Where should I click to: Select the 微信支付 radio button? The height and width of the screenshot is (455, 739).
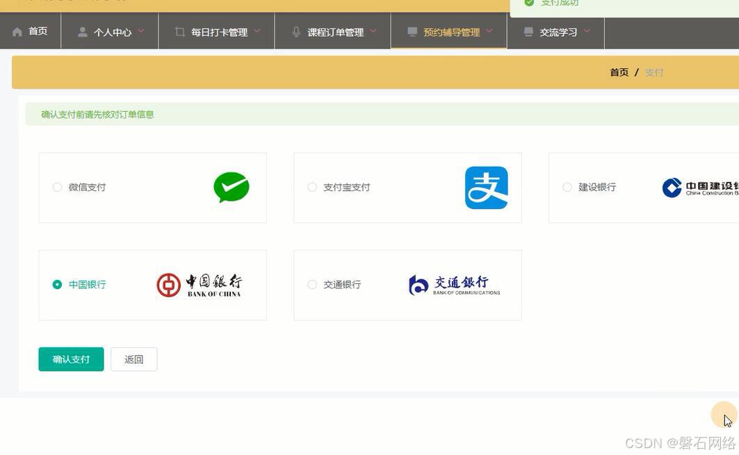pos(57,187)
